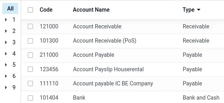Select the All accounts filter
Image resolution: width=224 pixels, height=103 pixels.
click(10, 9)
